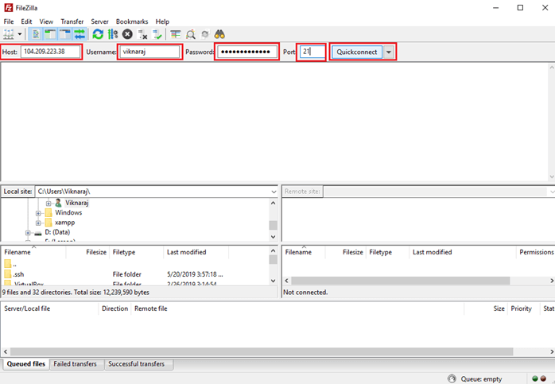Click the Password input field
Viewport: 555px width, 384px height.
[x=247, y=52]
